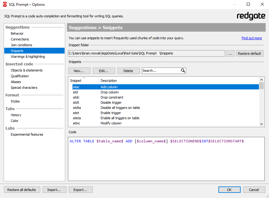Image resolution: width=269 pixels, height=198 pixels.
Task: Delete the selected snippet
Action: (129, 71)
